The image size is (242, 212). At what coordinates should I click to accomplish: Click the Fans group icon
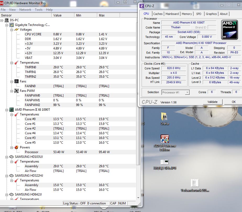click(16, 81)
